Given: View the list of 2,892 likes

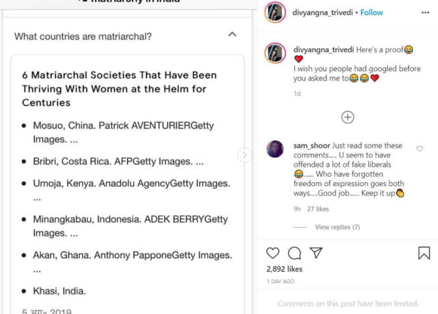Looking at the screenshot, I should 283,269.
